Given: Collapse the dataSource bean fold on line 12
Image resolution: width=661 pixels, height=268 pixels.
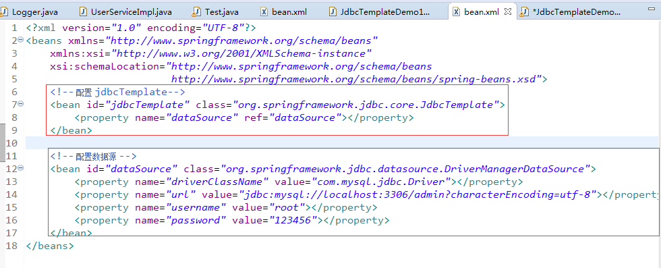Looking at the screenshot, I should [21, 167].
